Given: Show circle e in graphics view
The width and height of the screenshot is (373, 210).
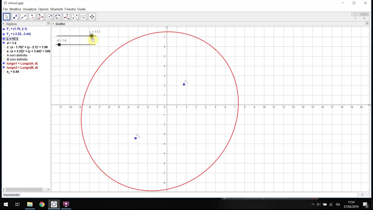Looking at the screenshot, I should click(x=4, y=51).
